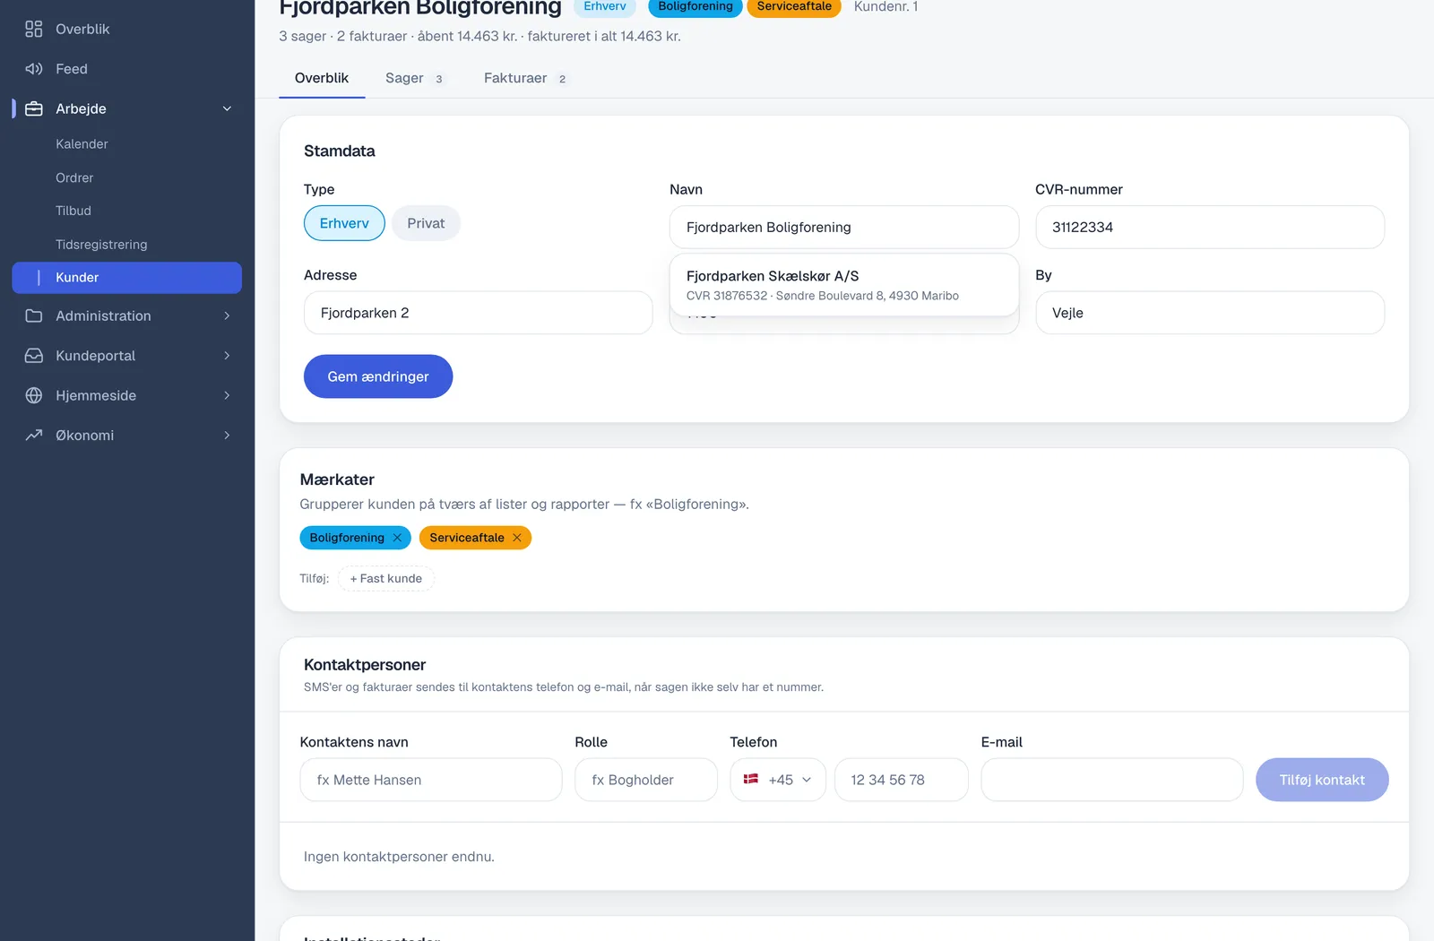Click the By input field
1434x941 pixels.
[x=1210, y=313]
